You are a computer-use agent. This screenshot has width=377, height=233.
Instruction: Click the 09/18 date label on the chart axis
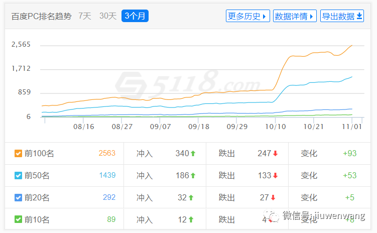click(199, 127)
